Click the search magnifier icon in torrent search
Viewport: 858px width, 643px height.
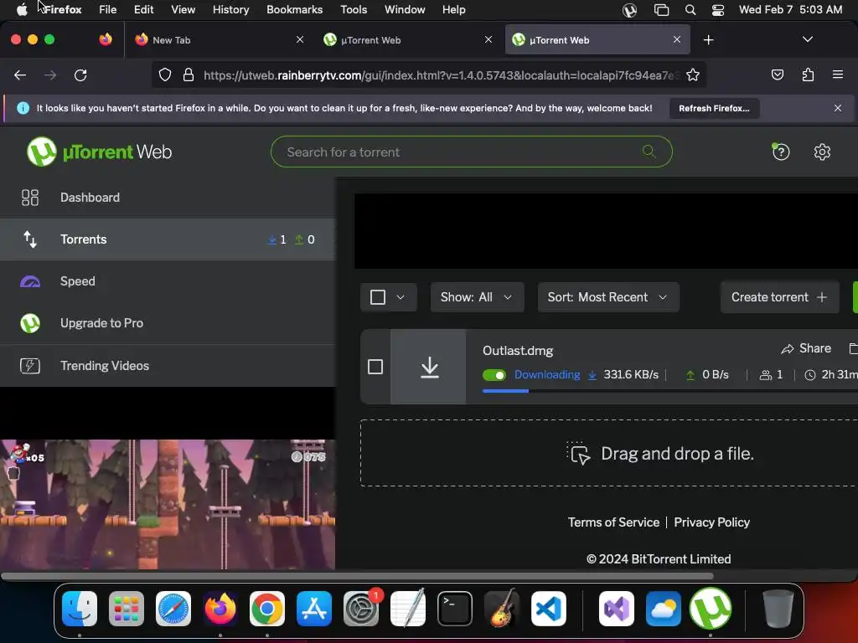[649, 151]
